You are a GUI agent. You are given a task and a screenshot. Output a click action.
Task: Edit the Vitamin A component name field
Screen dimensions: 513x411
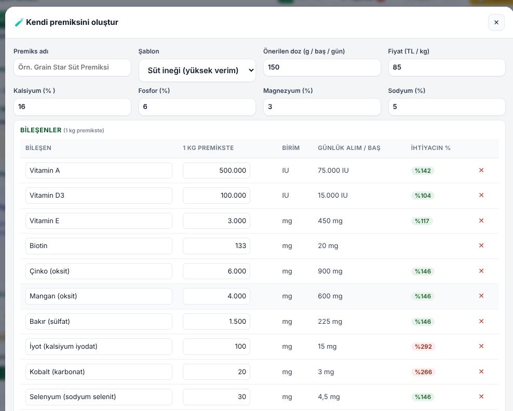[99, 170]
